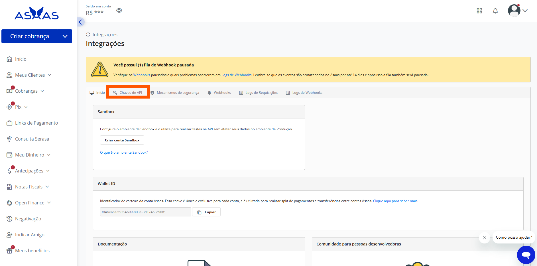Click the Consulta Serasa icon
The height and width of the screenshot is (266, 537).
(x=9, y=139)
